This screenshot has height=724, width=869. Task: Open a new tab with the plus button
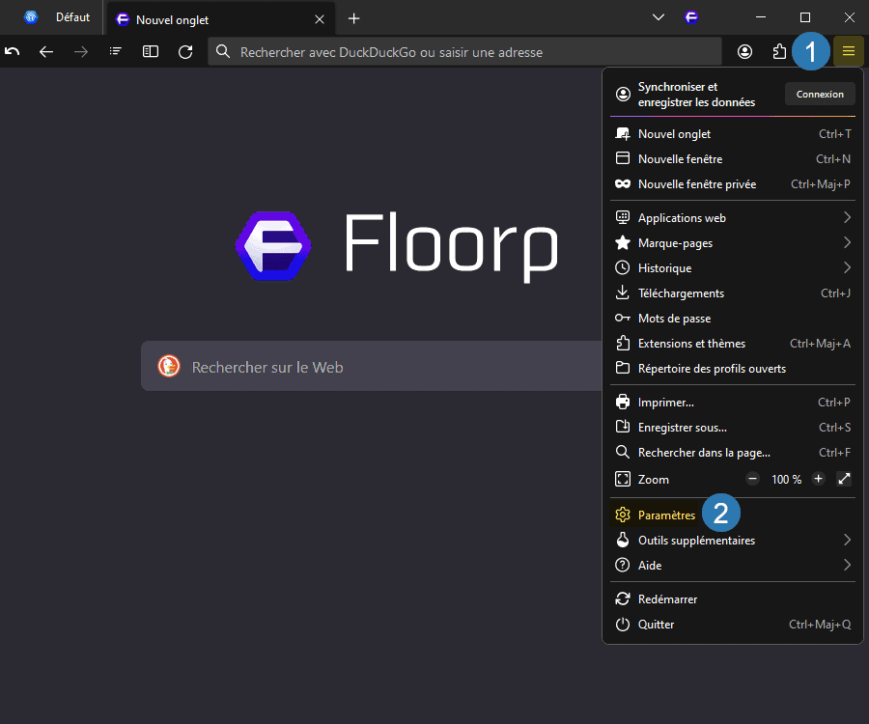(353, 19)
